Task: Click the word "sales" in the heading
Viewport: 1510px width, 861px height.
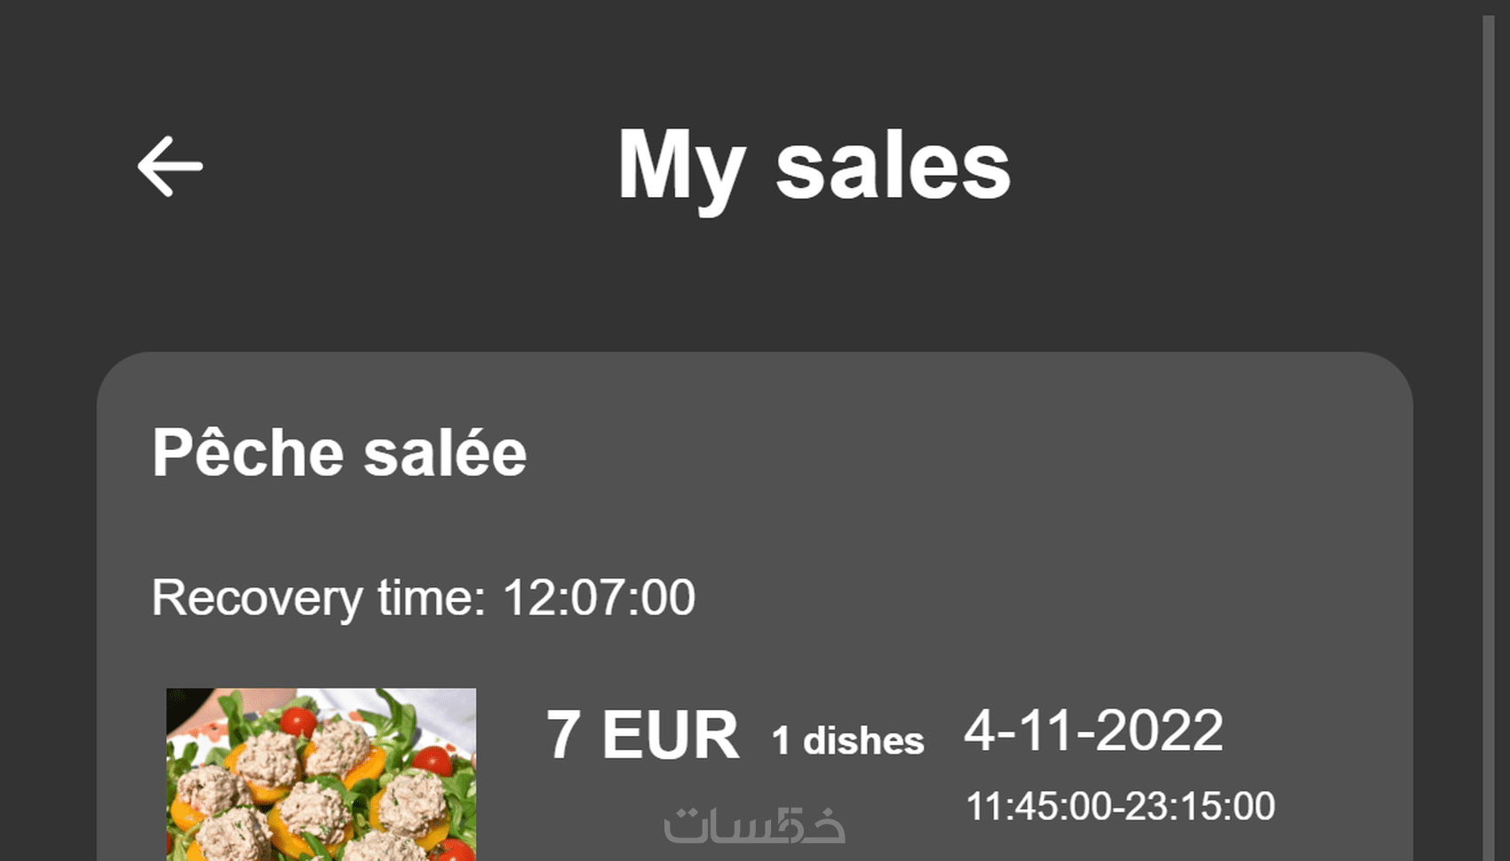Action: (893, 167)
